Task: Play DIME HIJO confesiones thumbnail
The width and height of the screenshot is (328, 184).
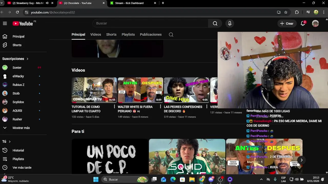Action: tap(187, 90)
